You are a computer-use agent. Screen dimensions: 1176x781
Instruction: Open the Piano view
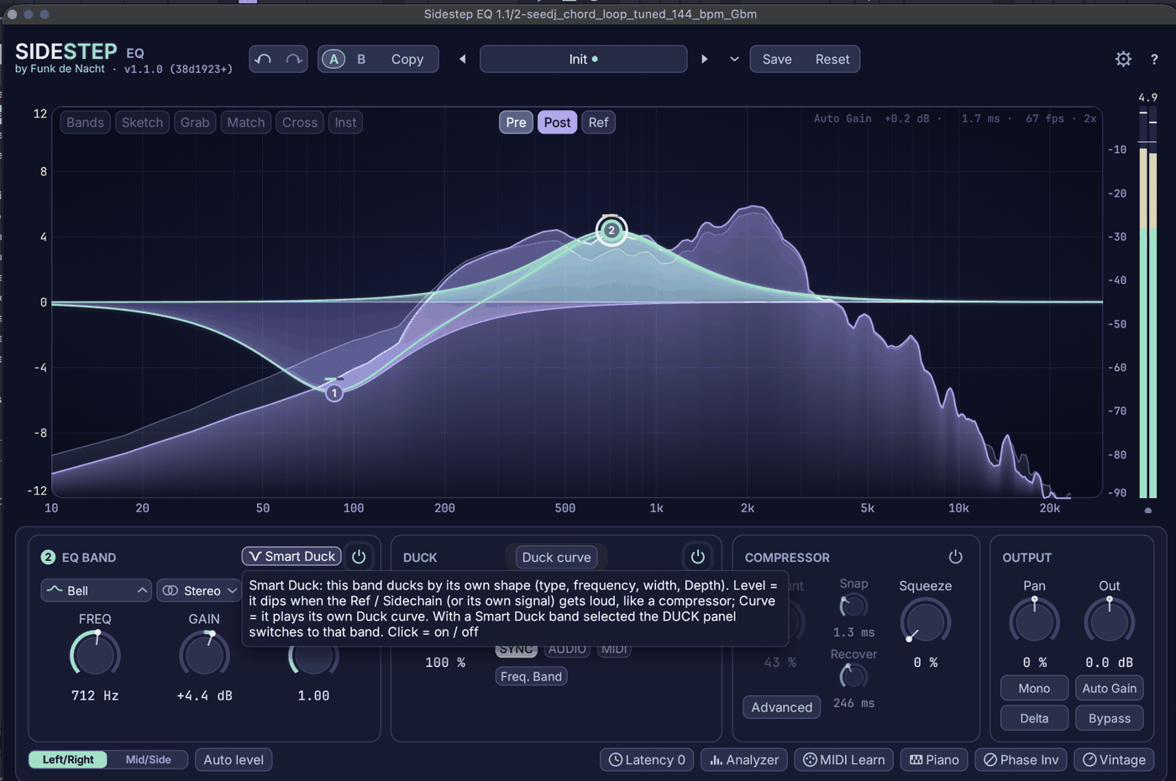coord(934,759)
